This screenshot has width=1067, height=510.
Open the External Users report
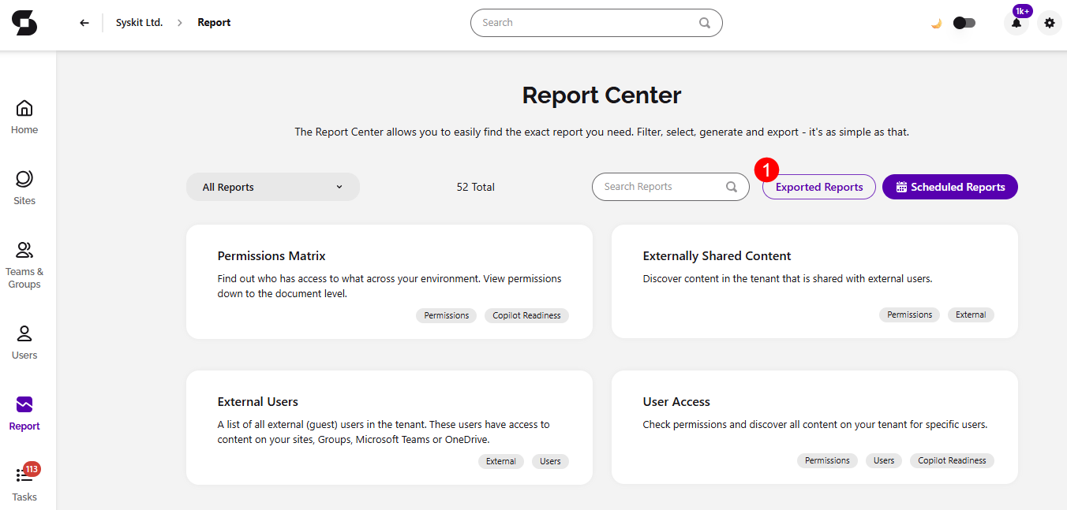[389, 427]
